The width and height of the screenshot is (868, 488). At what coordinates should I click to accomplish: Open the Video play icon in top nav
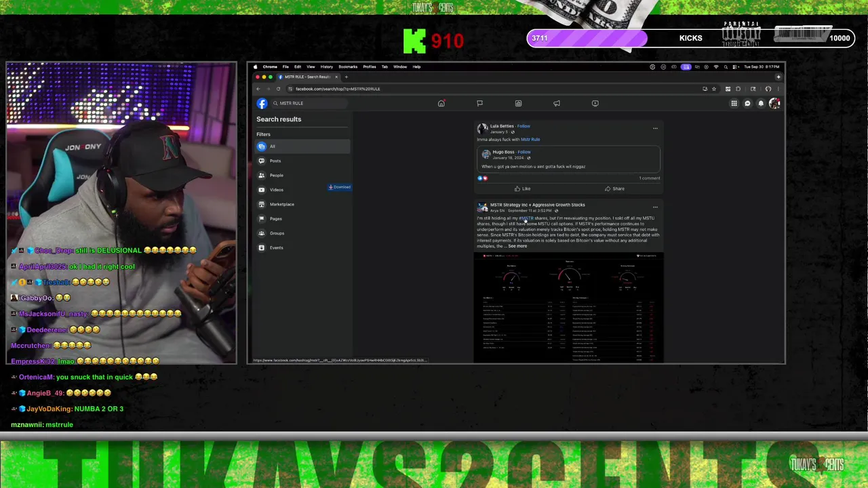tap(595, 103)
